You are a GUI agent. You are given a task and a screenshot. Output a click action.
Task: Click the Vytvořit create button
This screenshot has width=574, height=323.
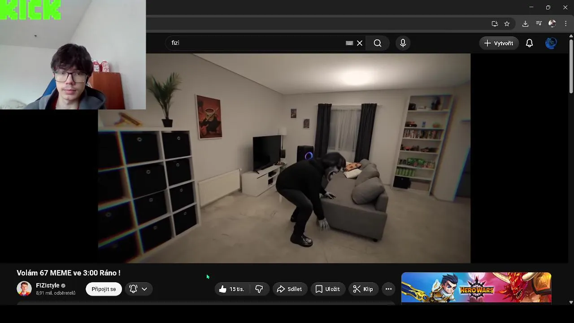499,43
